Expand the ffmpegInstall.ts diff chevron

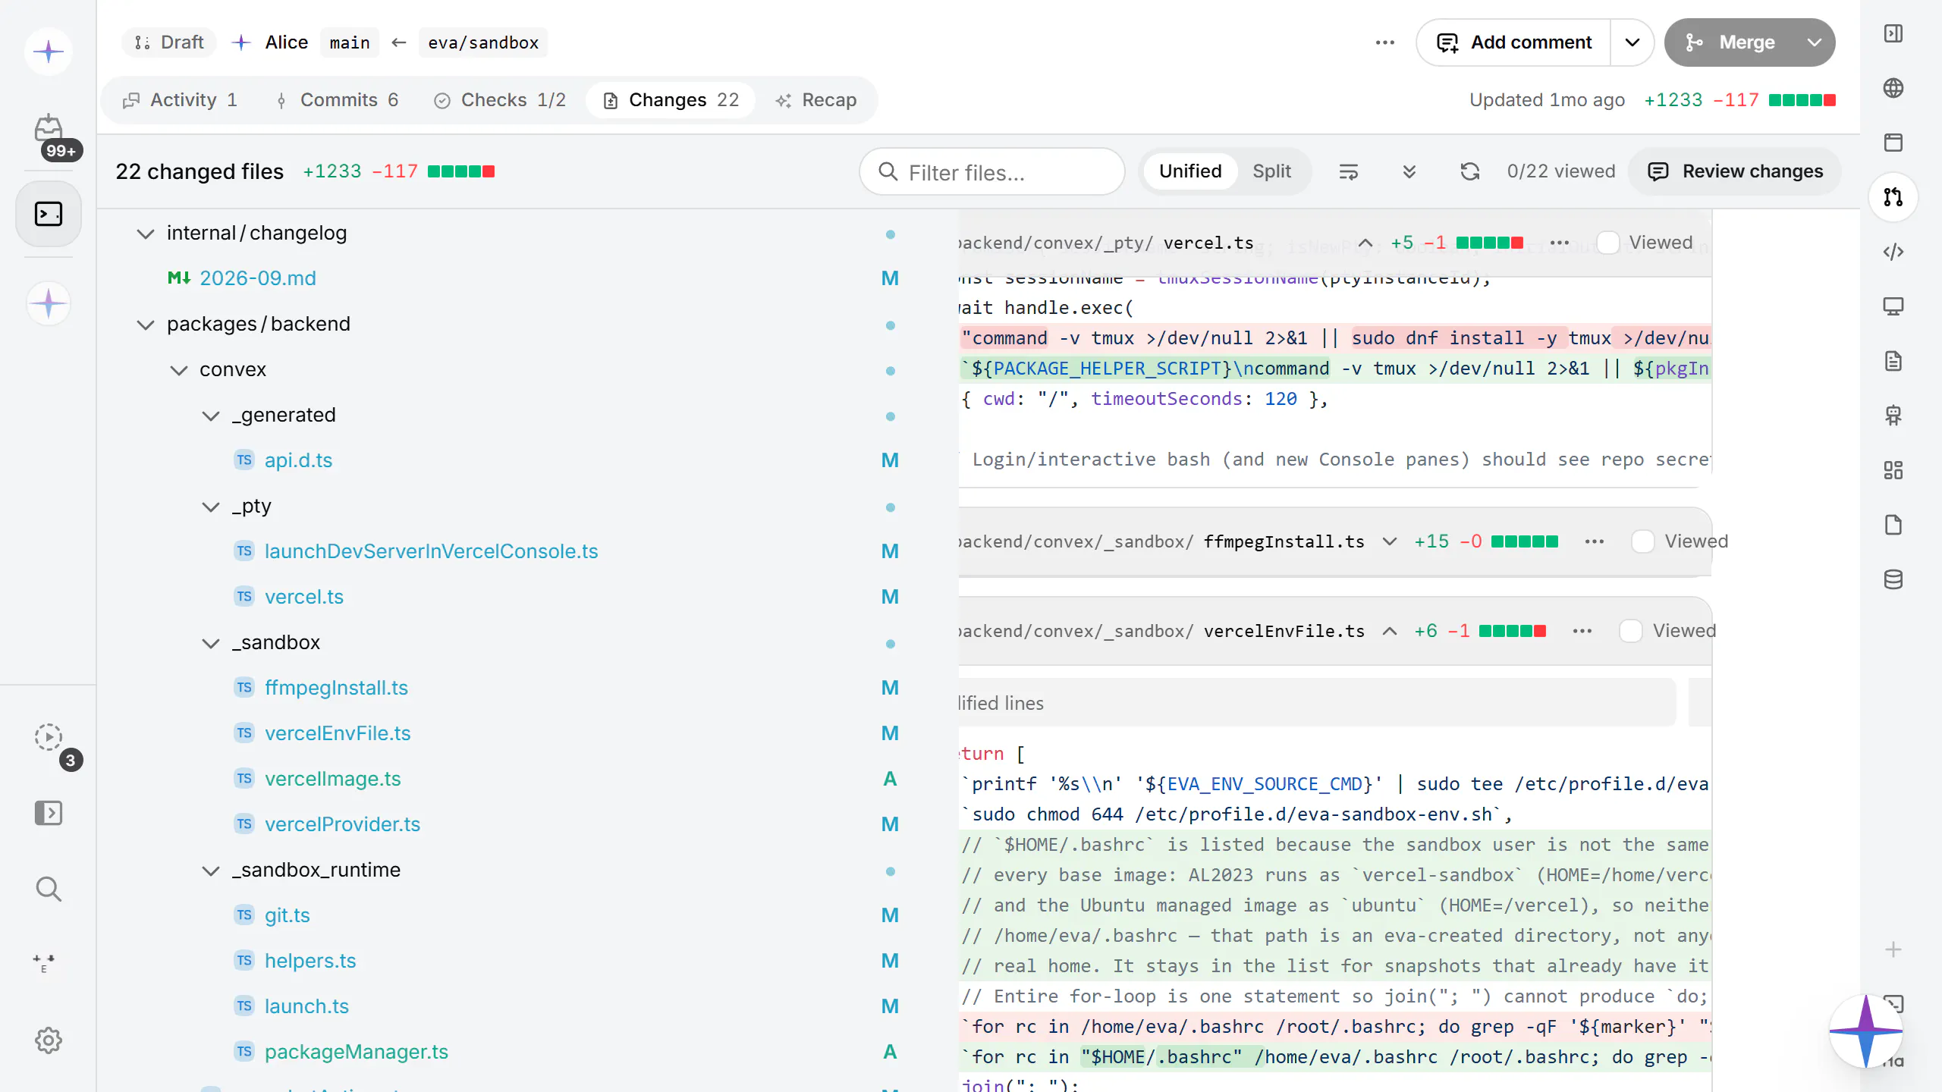tap(1390, 541)
